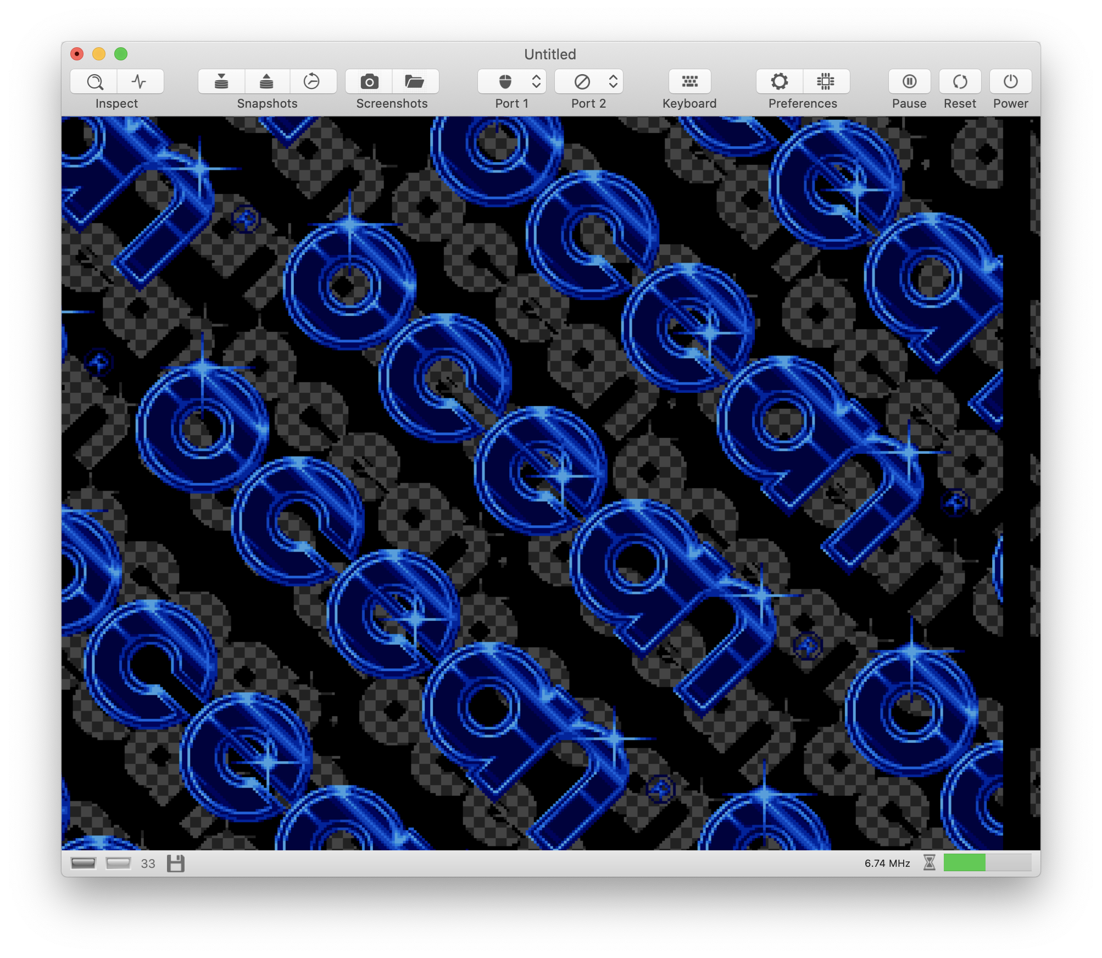Pause the emulator
The image size is (1102, 958).
point(910,82)
